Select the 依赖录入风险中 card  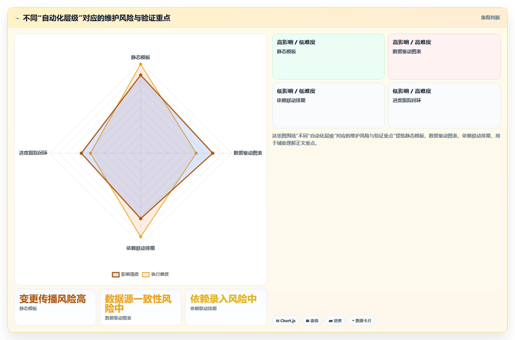tap(226, 307)
